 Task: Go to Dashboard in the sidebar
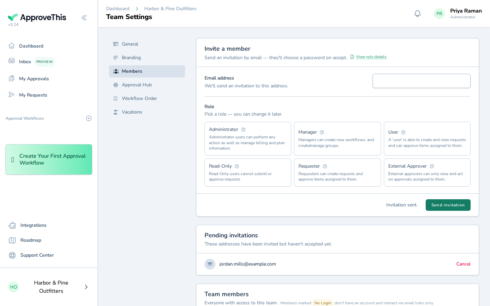(x=31, y=46)
